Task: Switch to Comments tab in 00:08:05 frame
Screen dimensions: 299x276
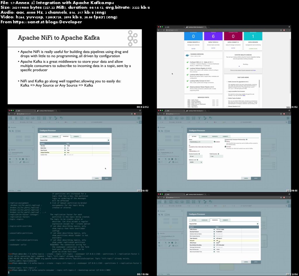Action: pyautogui.click(x=225, y=136)
